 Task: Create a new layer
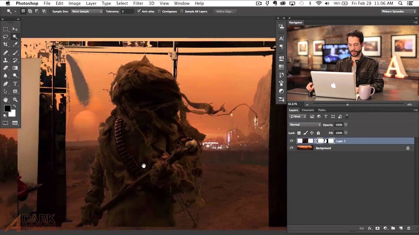tap(401, 228)
